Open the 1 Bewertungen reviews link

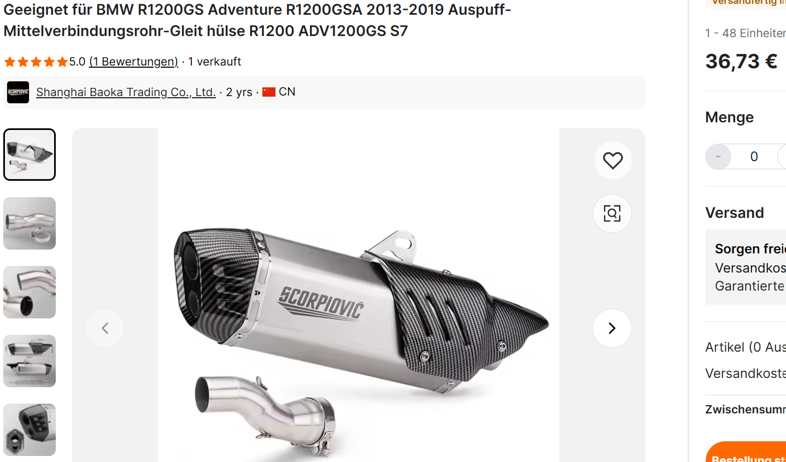(133, 62)
